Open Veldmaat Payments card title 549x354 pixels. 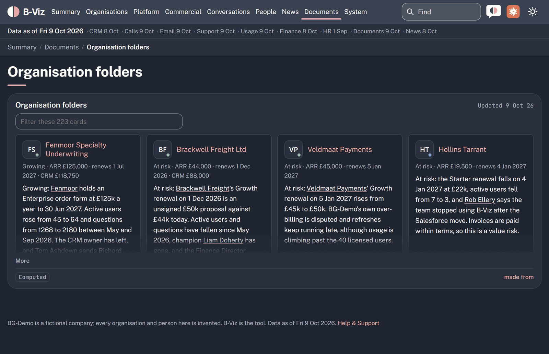pos(340,149)
